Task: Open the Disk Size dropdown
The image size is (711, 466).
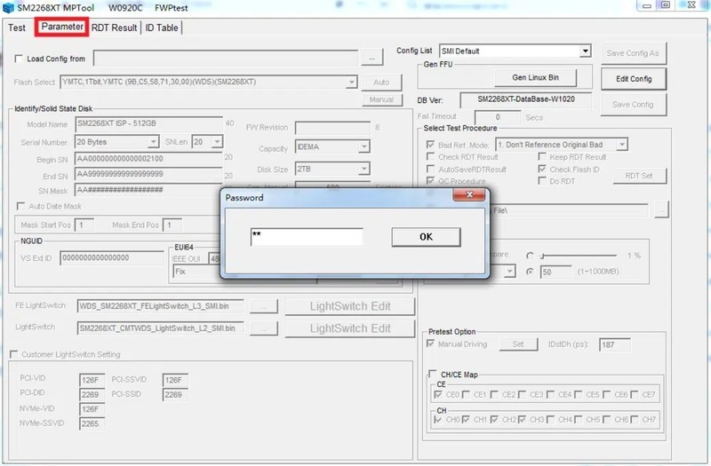Action: pos(363,169)
